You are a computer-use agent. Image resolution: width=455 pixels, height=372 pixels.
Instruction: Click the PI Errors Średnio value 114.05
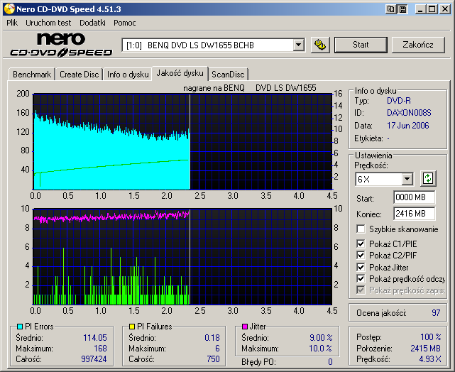click(x=95, y=337)
